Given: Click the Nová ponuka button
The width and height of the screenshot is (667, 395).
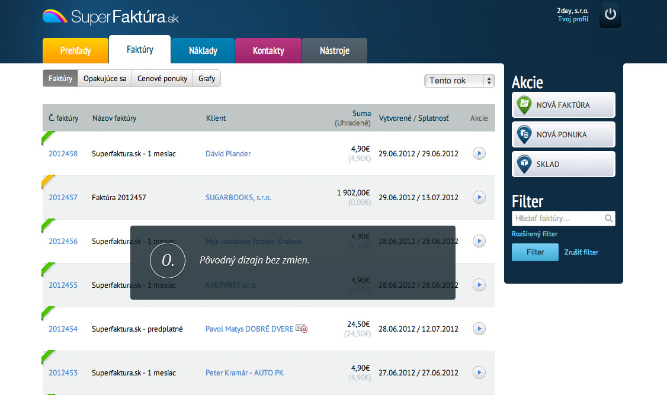Looking at the screenshot, I should [x=563, y=134].
